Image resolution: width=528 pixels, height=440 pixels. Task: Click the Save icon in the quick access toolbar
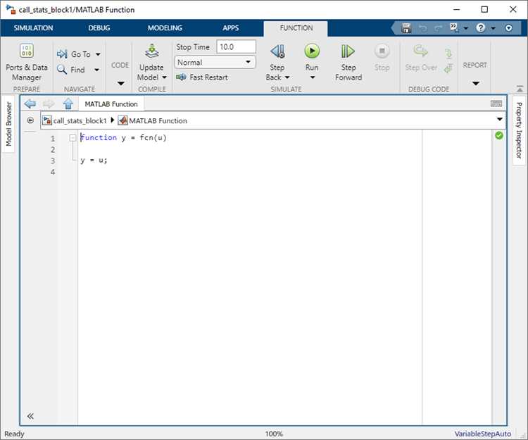[406, 28]
